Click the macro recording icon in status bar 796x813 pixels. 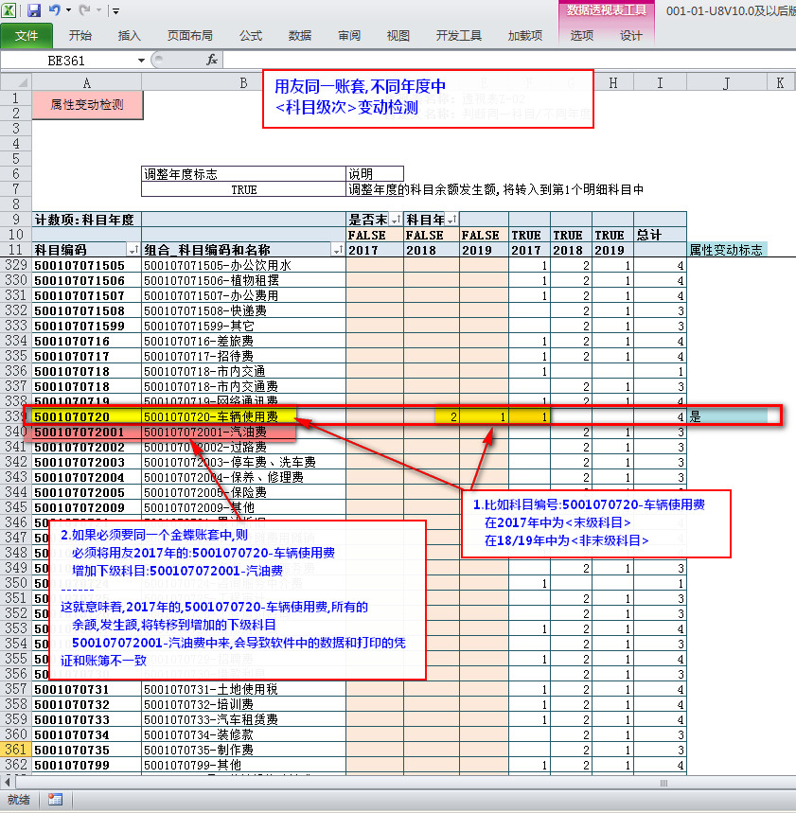coord(55,800)
